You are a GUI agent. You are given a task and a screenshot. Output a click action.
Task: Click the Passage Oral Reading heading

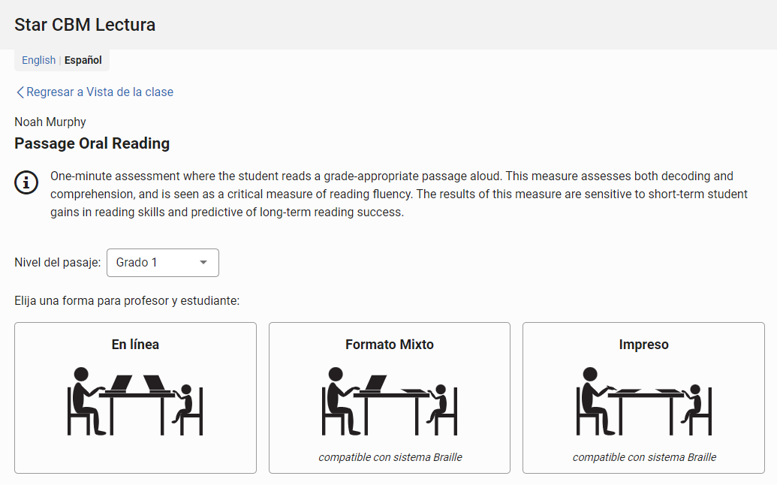point(92,143)
